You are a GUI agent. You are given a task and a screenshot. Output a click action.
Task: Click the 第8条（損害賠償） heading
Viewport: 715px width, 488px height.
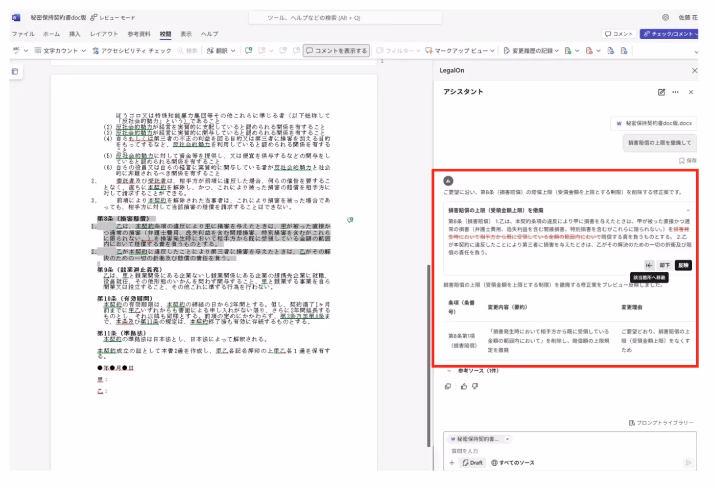[123, 219]
